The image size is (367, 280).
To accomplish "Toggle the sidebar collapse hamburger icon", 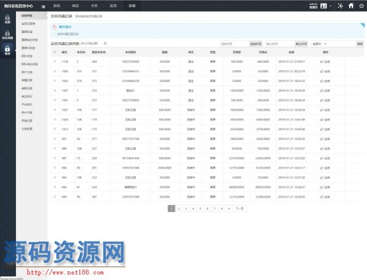I will [42, 5].
